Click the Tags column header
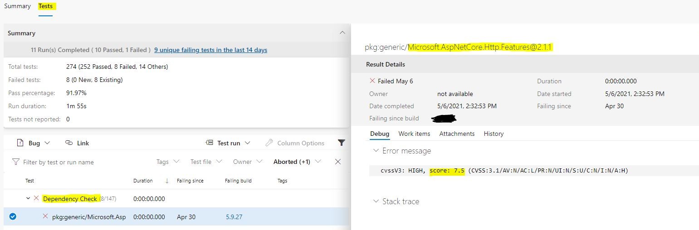The width and height of the screenshot is (699, 230). click(282, 181)
